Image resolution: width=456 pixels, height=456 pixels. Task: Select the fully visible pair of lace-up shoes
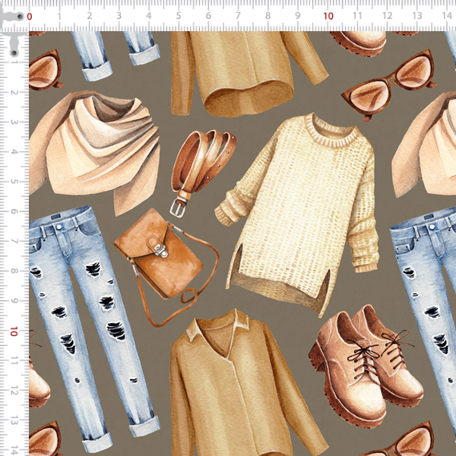tap(366, 366)
